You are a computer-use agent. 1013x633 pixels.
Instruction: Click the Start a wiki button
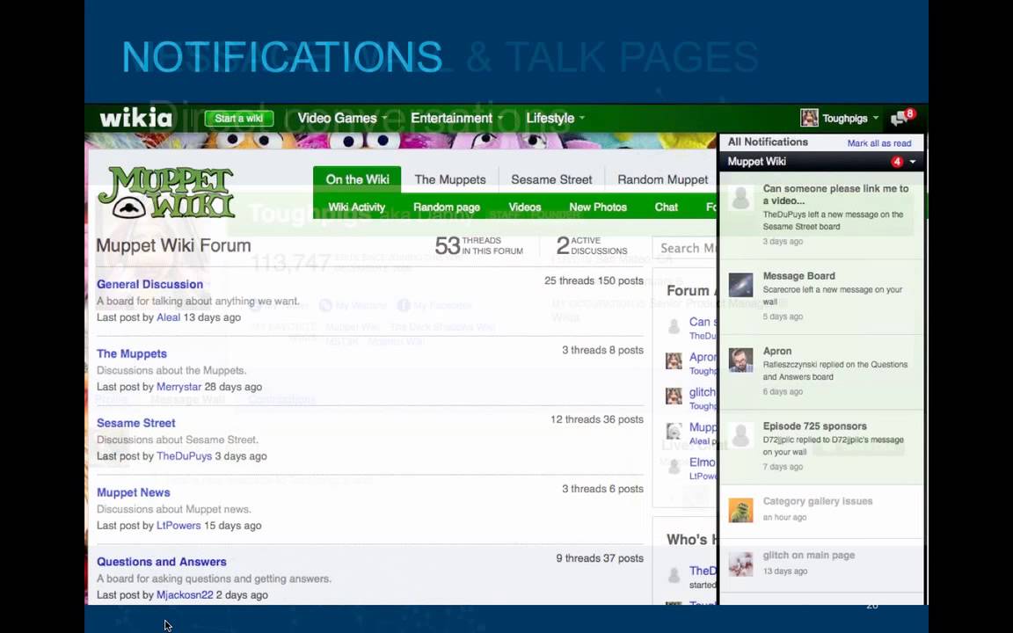point(239,118)
